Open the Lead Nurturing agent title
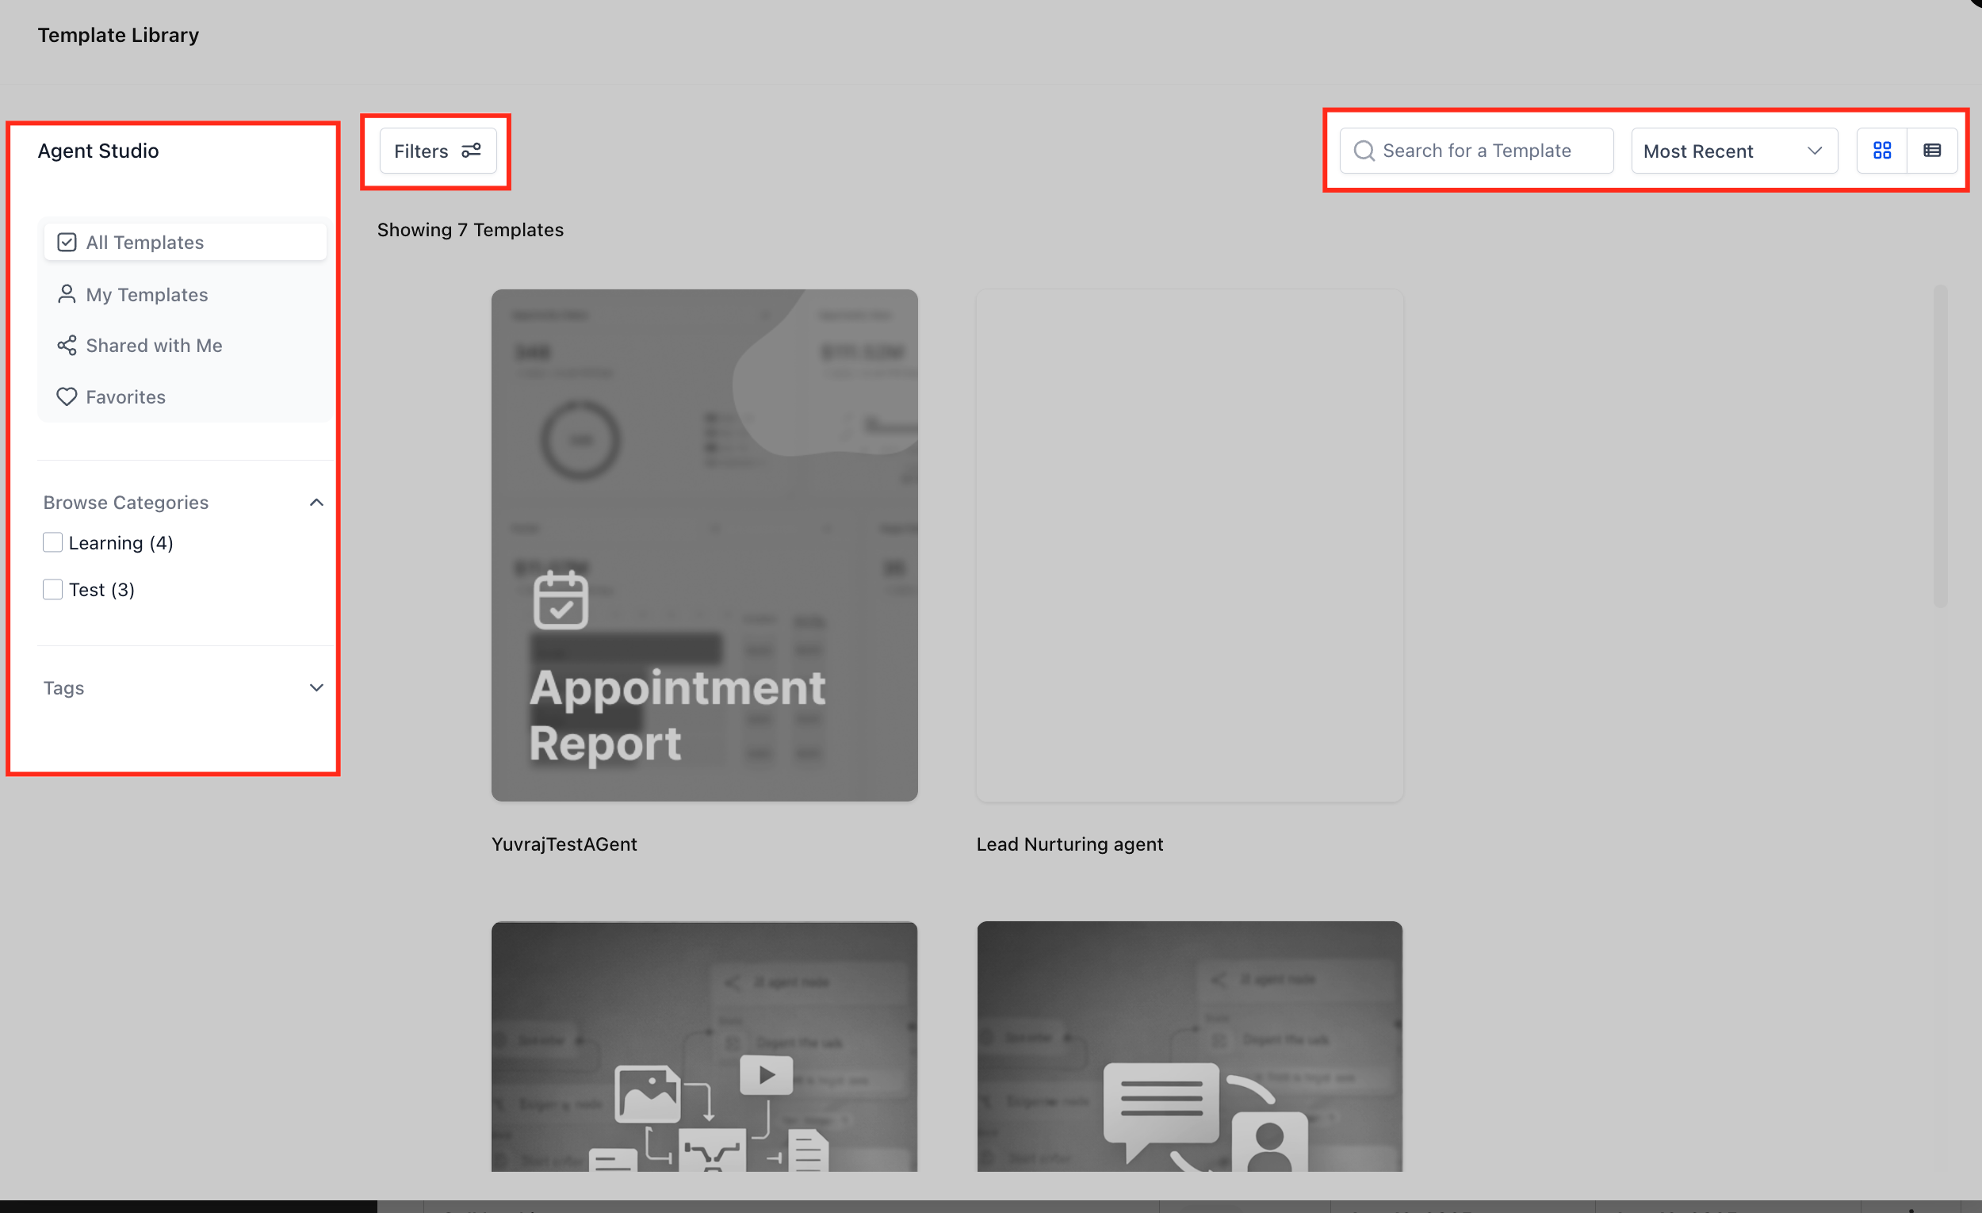 click(1069, 844)
